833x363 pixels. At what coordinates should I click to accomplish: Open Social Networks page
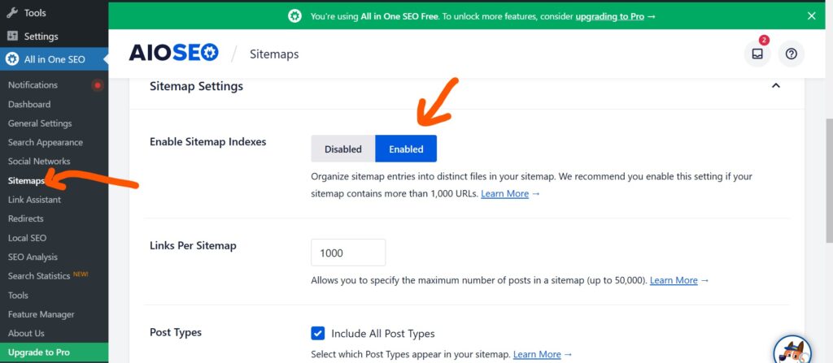[x=39, y=162]
